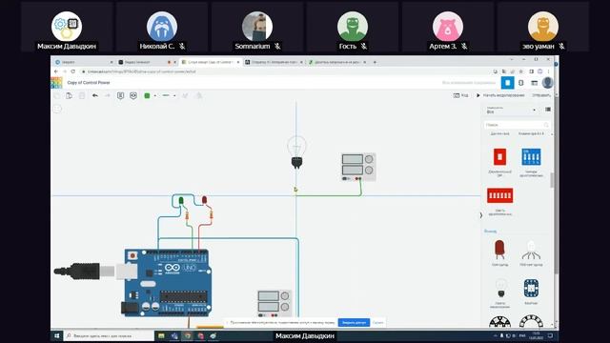Toggle component list view icon
This screenshot has width=610, height=343.
pos(548,110)
